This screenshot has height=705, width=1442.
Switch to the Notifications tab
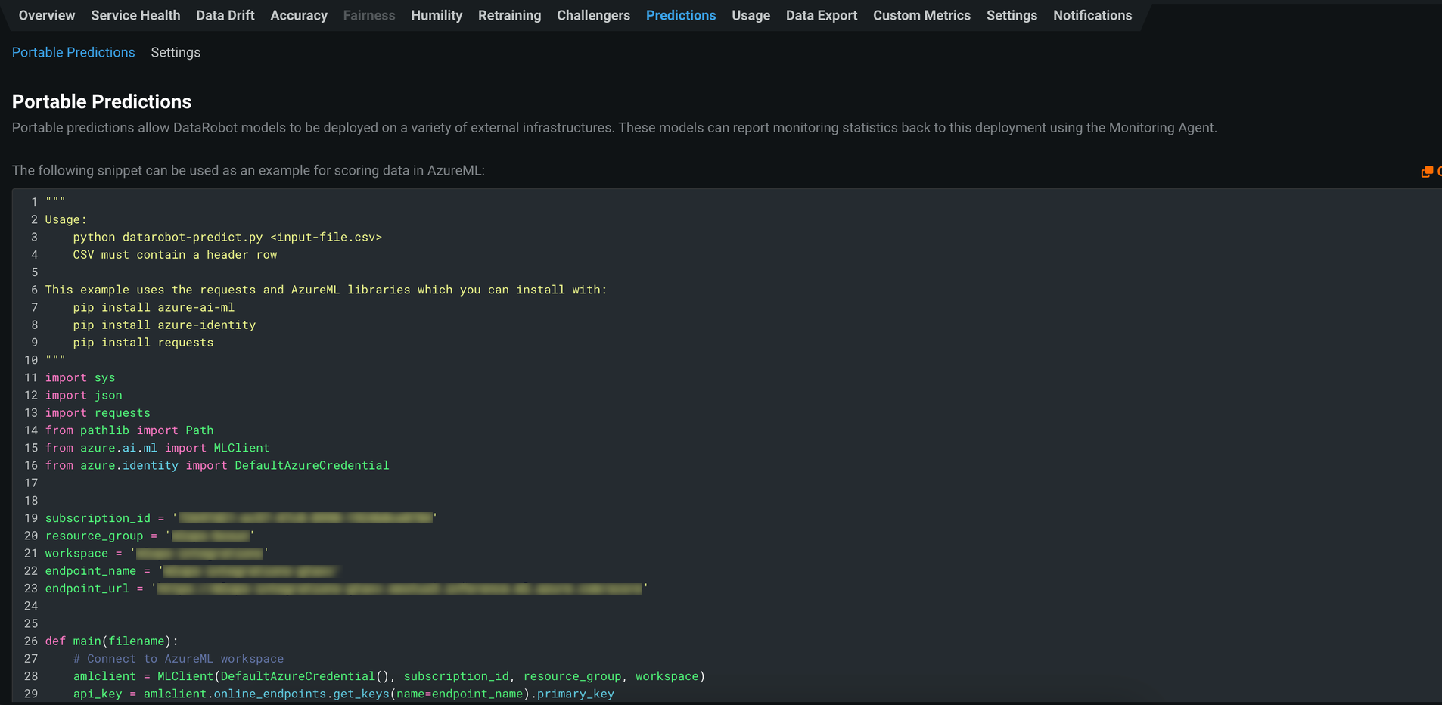pos(1092,15)
